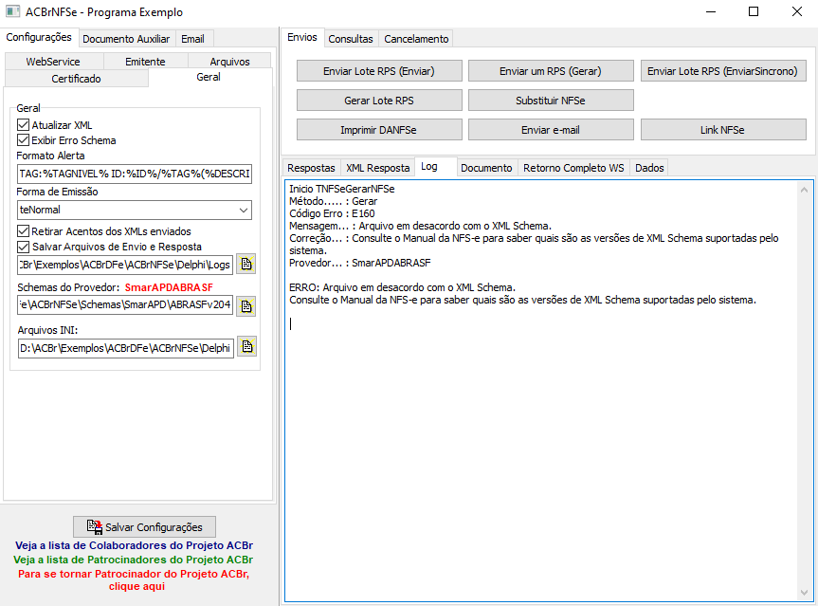Click the ACBrNFSe application icon in the title bar
This screenshot has height=606, width=818.
[x=12, y=11]
